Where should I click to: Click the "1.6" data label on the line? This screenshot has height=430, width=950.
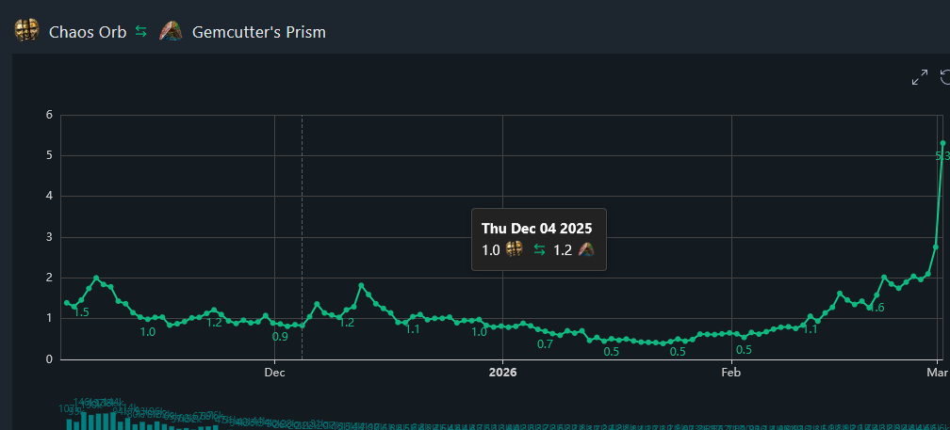pos(876,308)
